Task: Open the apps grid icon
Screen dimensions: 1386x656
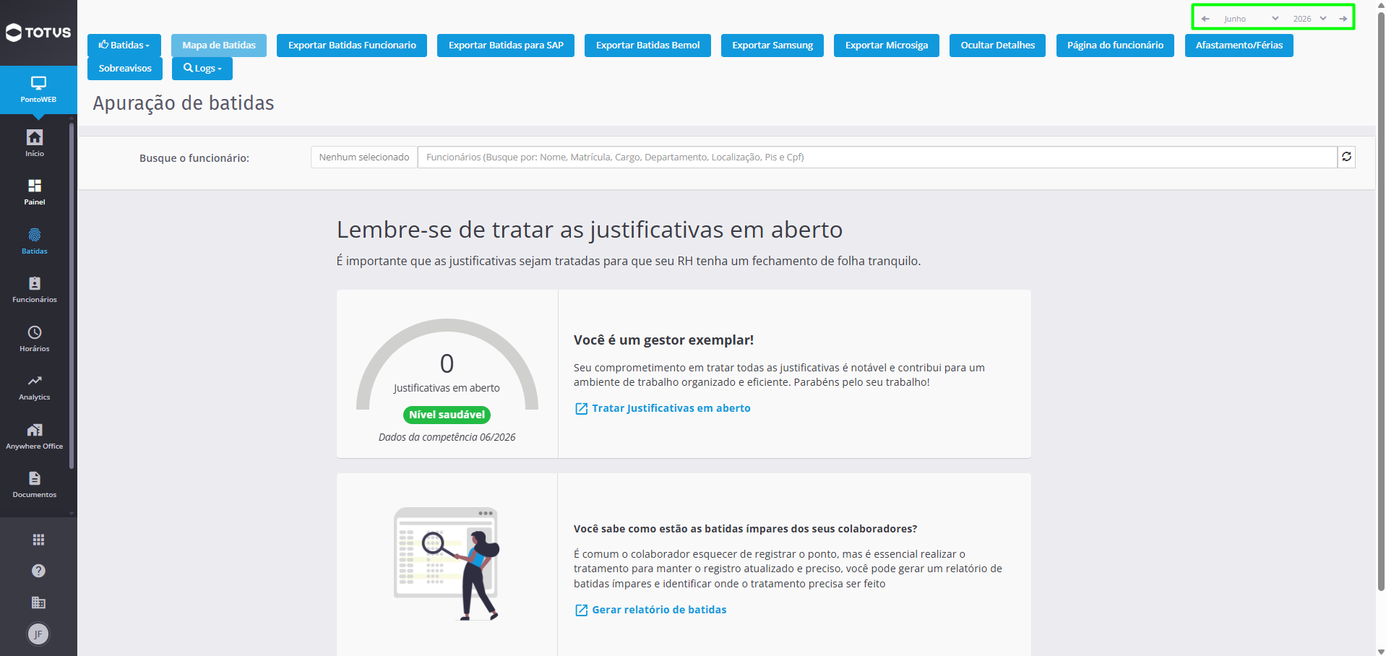Action: coord(38,540)
